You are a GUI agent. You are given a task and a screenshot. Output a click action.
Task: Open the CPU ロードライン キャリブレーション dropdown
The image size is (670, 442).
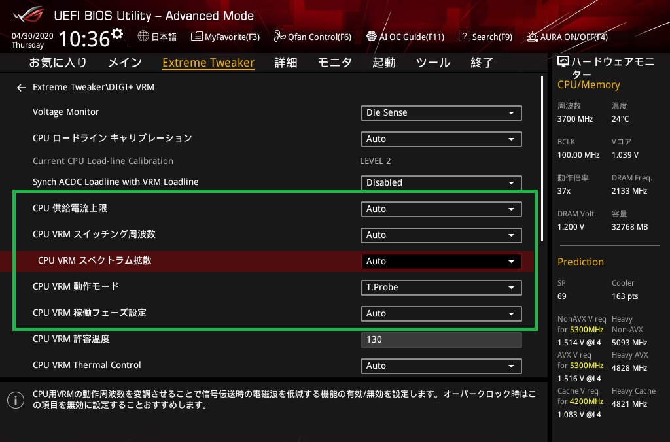(442, 139)
